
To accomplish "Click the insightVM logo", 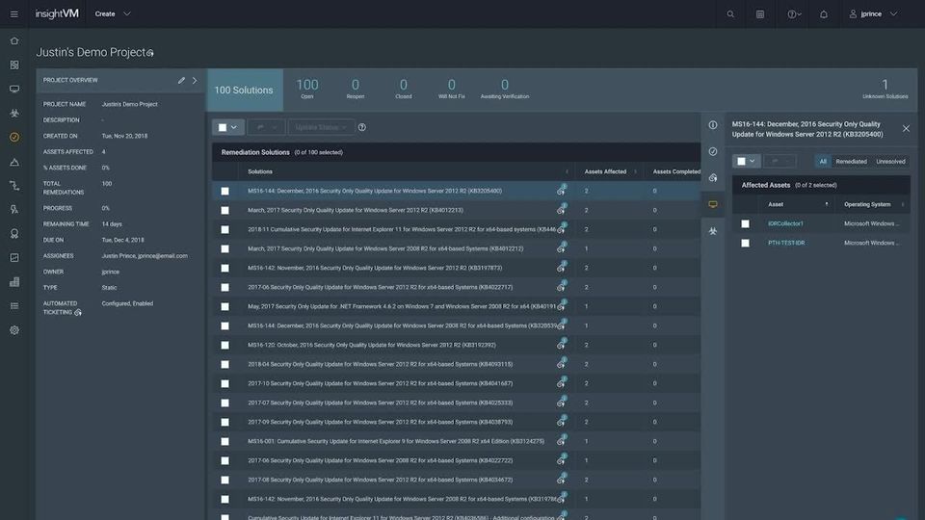I will click(57, 13).
